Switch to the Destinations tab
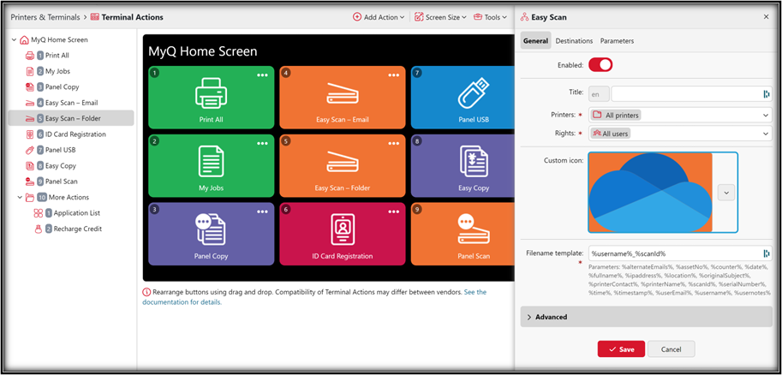Image resolution: width=782 pixels, height=375 pixels. click(x=574, y=41)
